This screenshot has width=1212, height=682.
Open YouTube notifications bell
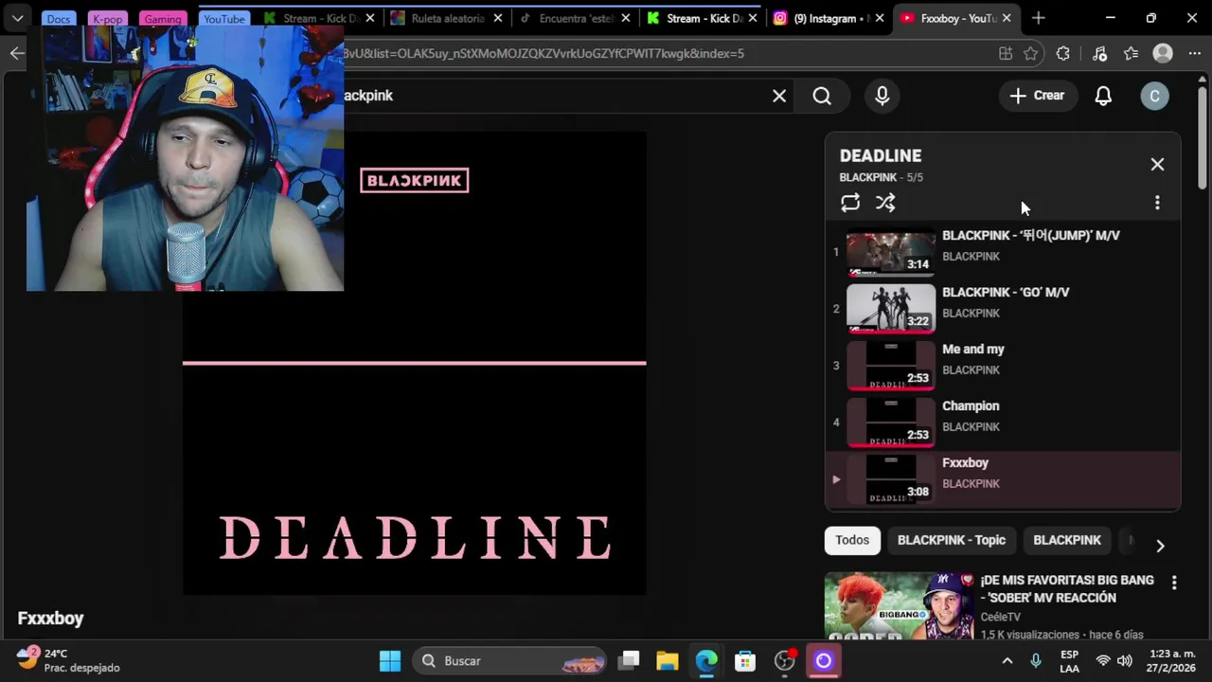point(1103,96)
